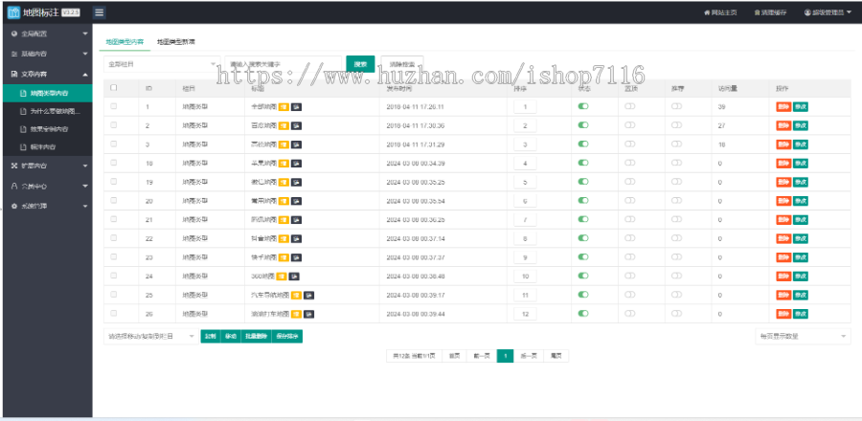Click the trash icon for 清理缓存
The height and width of the screenshot is (421, 862).
[757, 12]
